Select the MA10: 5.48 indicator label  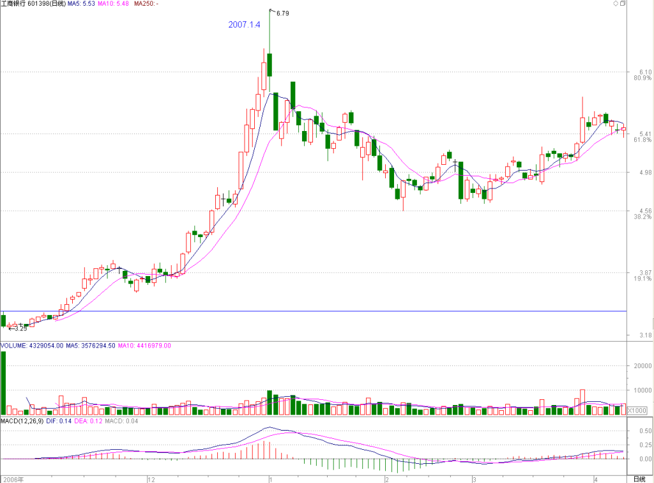pyautogui.click(x=114, y=4)
